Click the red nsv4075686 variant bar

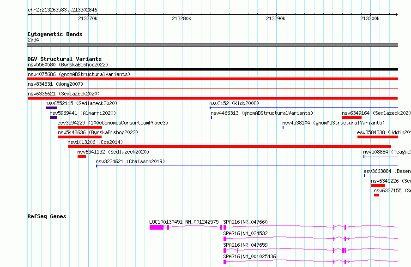212,79
